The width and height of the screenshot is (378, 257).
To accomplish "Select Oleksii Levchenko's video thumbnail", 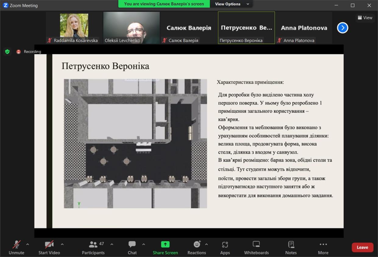I will click(132, 28).
